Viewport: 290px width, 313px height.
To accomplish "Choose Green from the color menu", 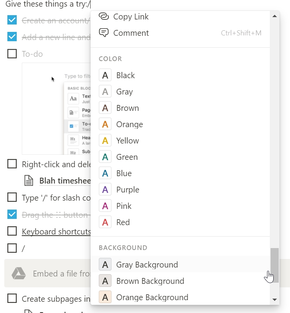I will tap(127, 157).
